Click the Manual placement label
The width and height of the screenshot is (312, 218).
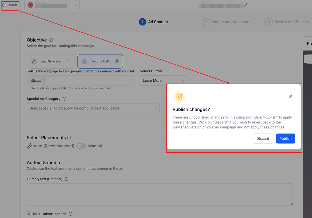pos(95,146)
